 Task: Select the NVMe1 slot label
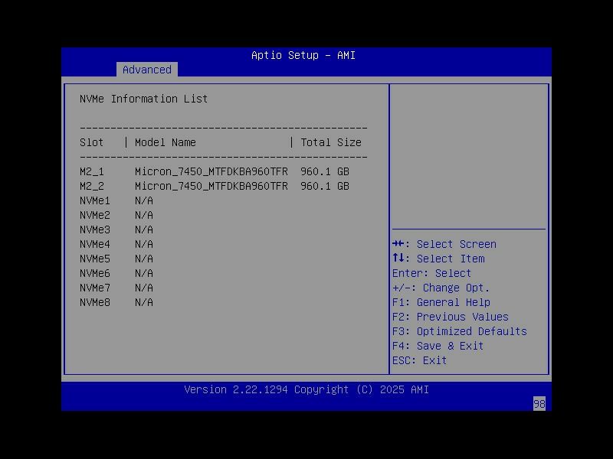click(95, 200)
